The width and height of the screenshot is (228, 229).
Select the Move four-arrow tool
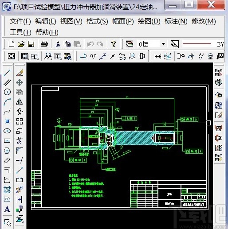tap(20, 82)
